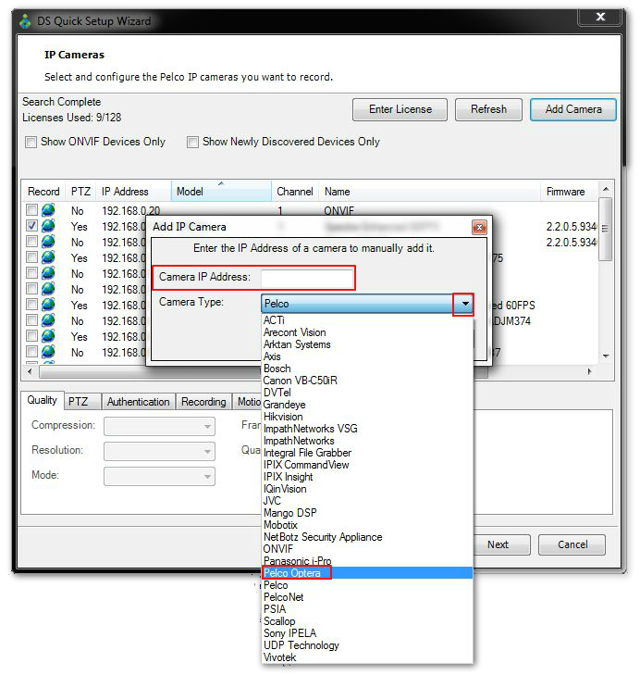
Task: Click the globe icon in the checked camera row
Action: tap(47, 226)
